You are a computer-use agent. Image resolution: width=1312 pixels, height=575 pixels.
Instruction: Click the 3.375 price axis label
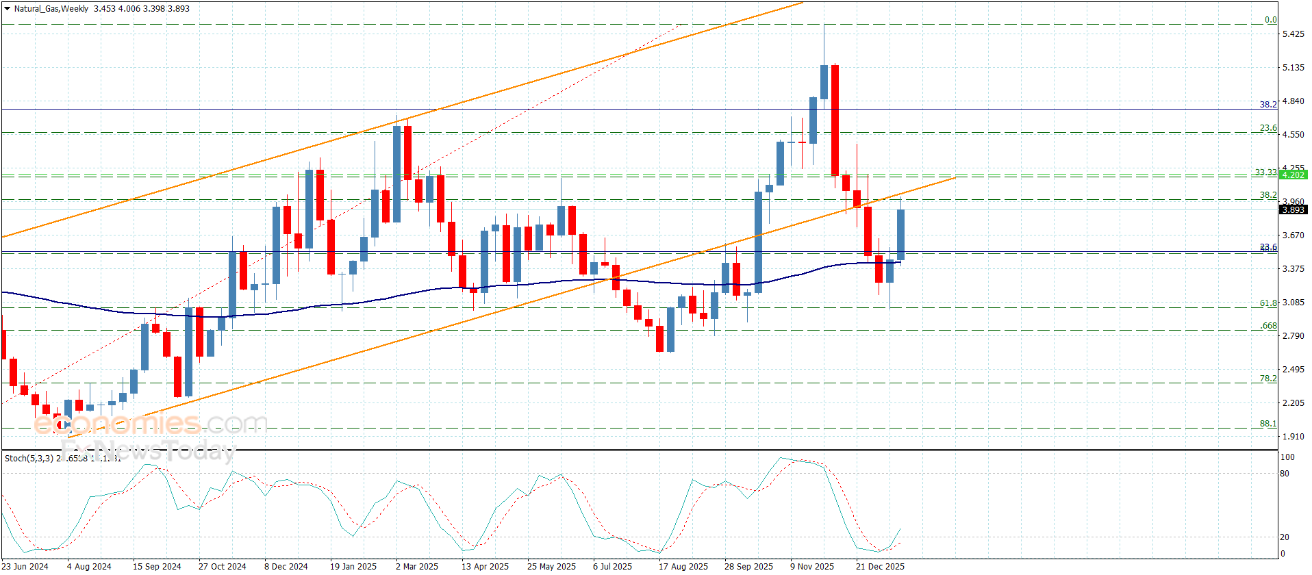(x=1293, y=269)
